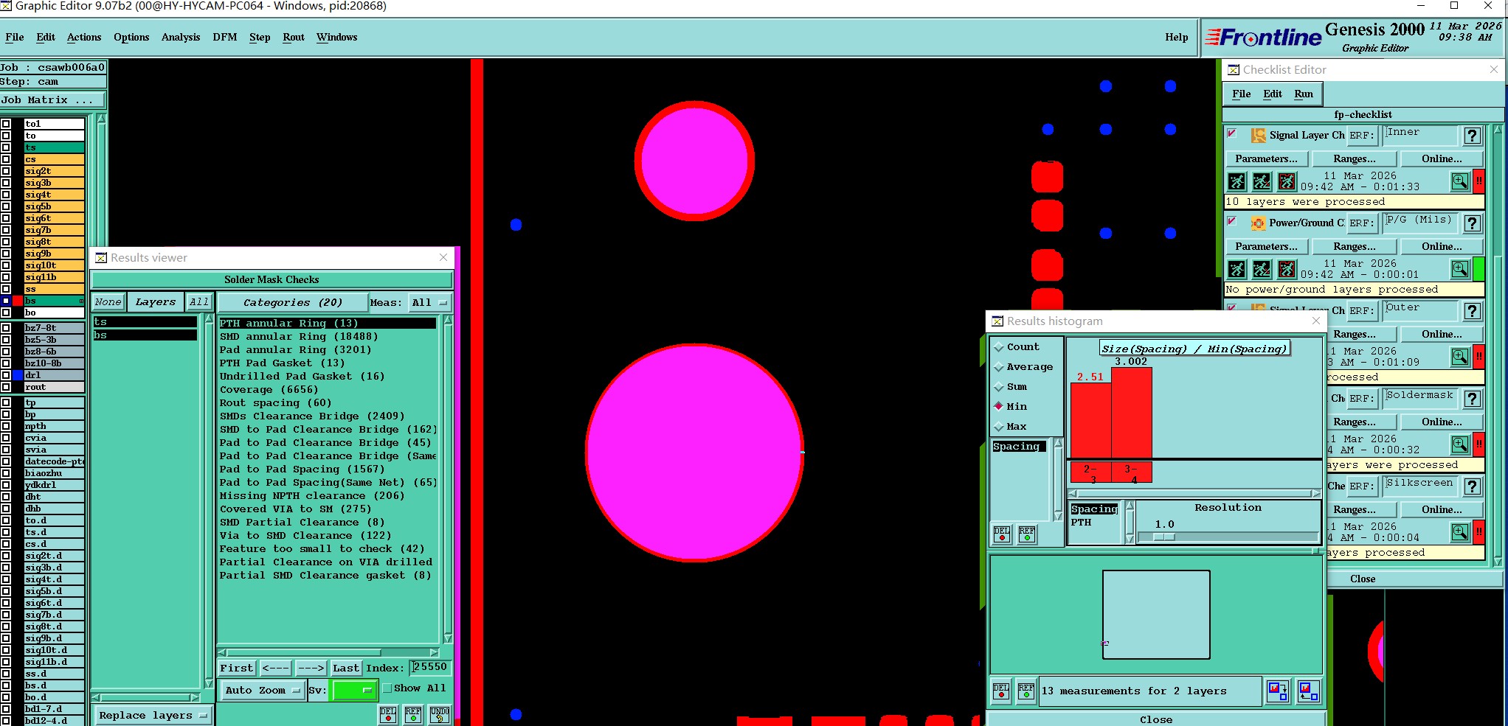1508x726 pixels.
Task: Adjust Resolution slider in histogram
Action: click(x=1163, y=537)
